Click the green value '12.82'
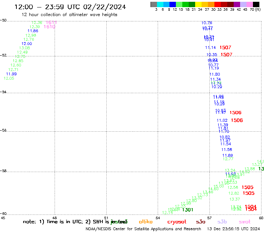264x232 pixels. click(234, 193)
